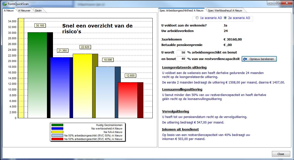Click the restverdiencapaciteit percentage field showing 40
Viewport: 294px width, 160px height.
pos(181,59)
